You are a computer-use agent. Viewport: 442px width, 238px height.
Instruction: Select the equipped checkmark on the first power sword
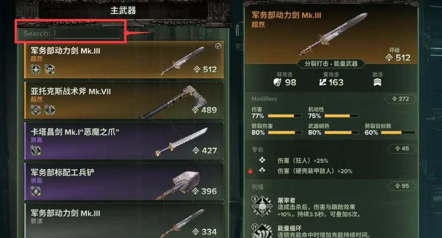218,46
